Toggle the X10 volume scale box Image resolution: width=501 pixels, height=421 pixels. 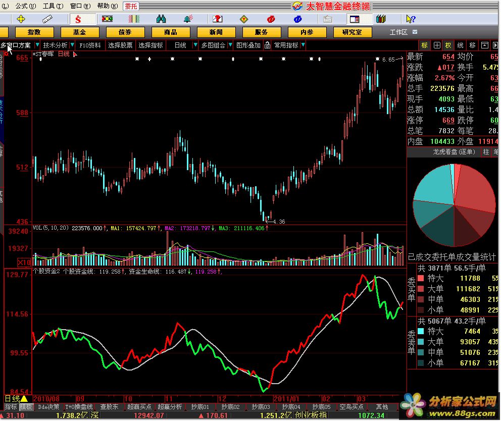pyautogui.click(x=24, y=262)
